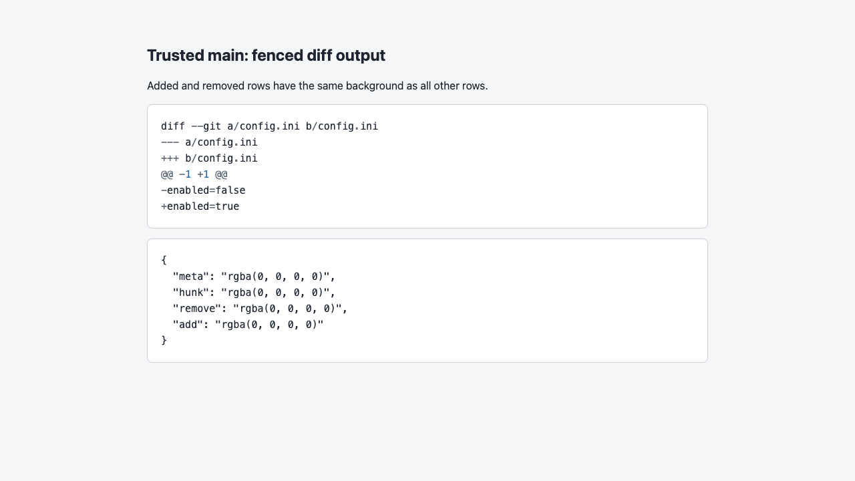
Task: Click the line diff --git a/config.ini b/config.ini
Action: click(269, 126)
